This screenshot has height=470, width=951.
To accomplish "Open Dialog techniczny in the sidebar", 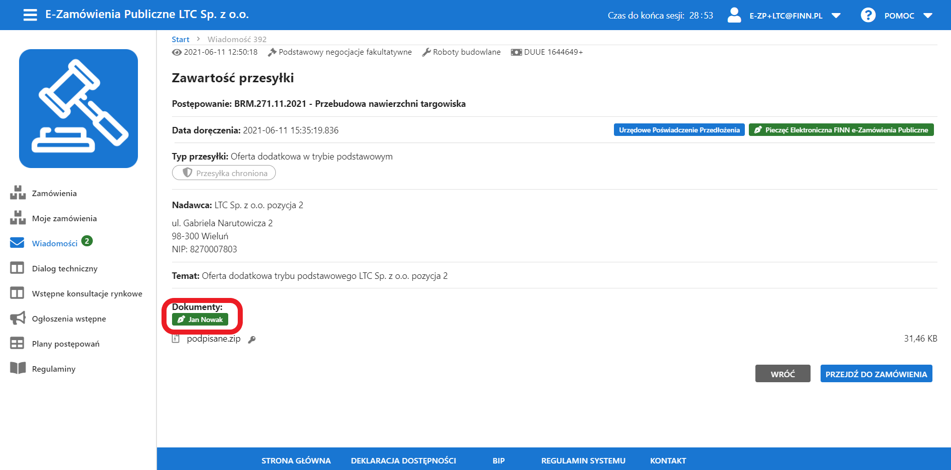I will point(65,268).
